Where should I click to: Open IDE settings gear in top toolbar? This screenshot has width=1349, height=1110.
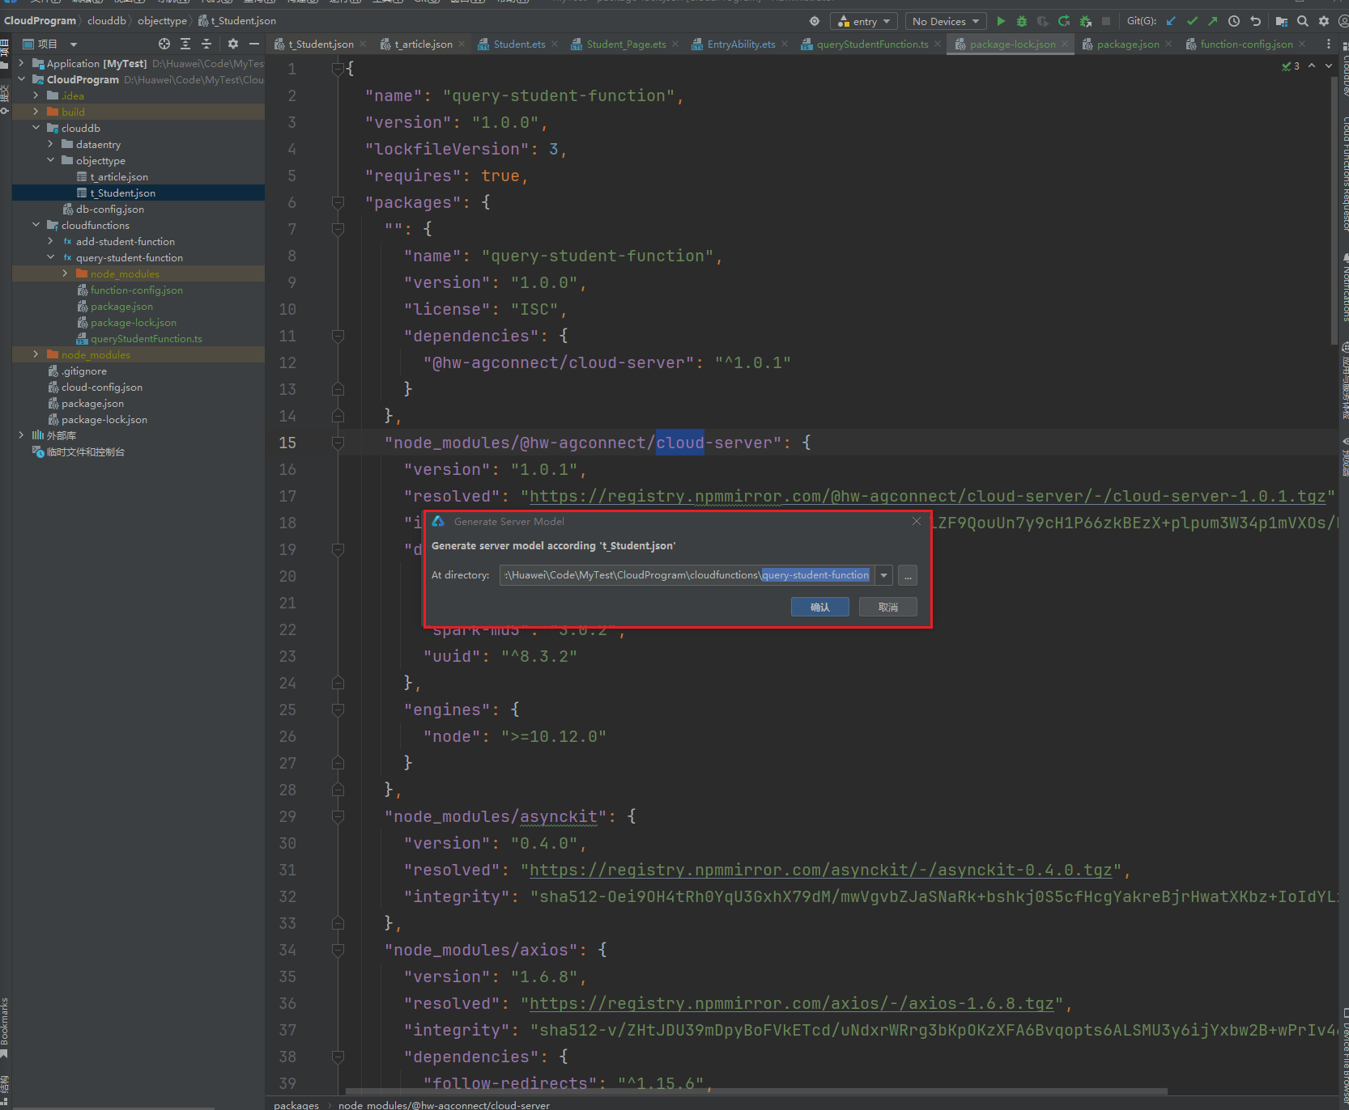coord(1324,21)
